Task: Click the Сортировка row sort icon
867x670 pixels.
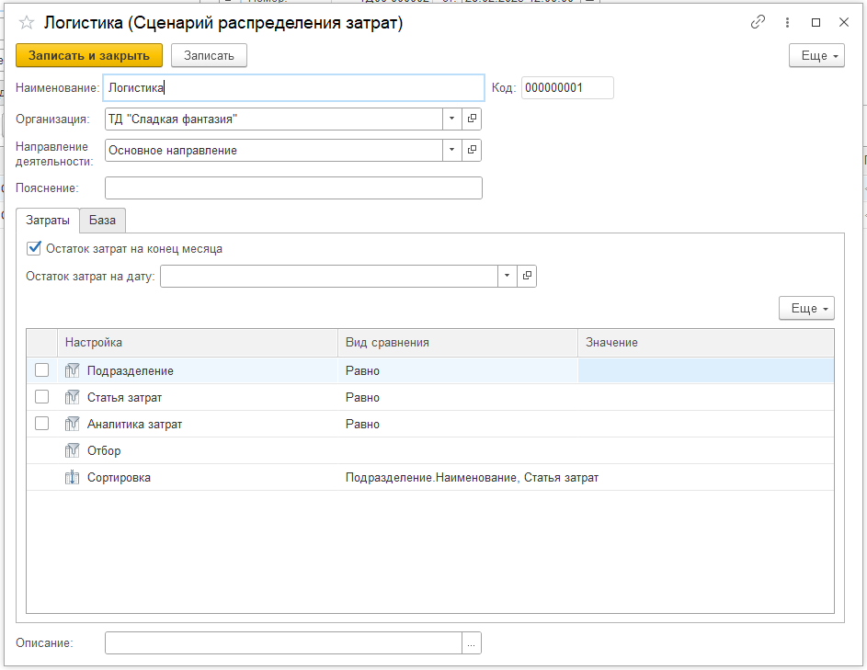Action: [73, 477]
